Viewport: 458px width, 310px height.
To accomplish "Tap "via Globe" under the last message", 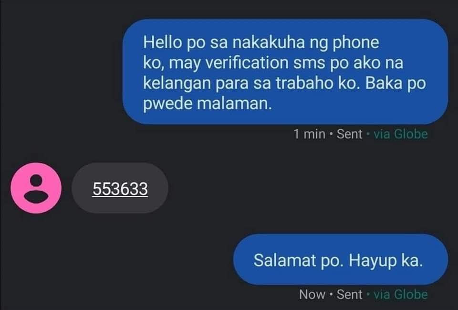I will [x=400, y=295].
